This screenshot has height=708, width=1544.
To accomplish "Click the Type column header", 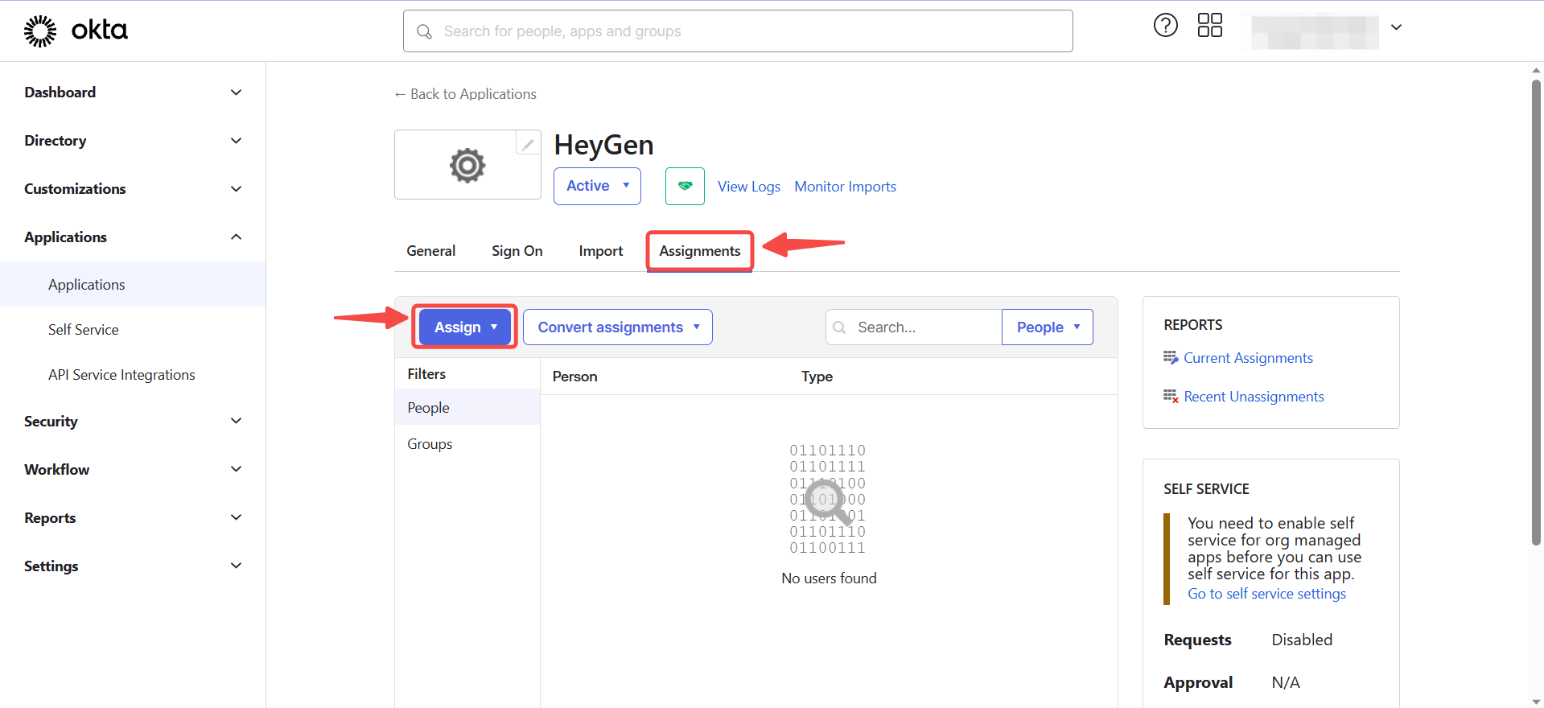I will [817, 376].
